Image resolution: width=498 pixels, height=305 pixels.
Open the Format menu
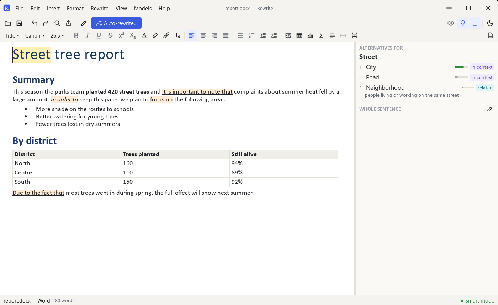point(75,8)
